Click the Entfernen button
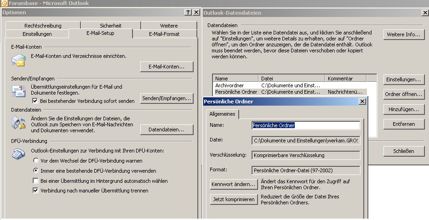Screen dimensions: 429x220 pos(404,124)
